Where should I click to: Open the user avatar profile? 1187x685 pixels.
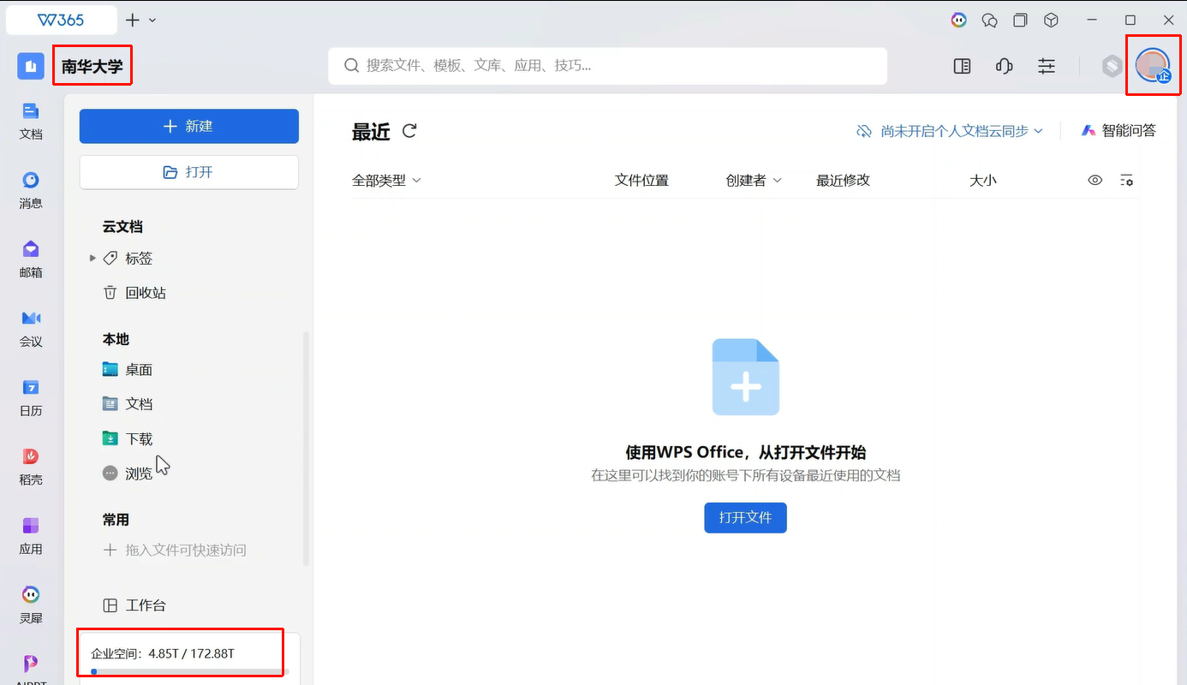(1153, 66)
